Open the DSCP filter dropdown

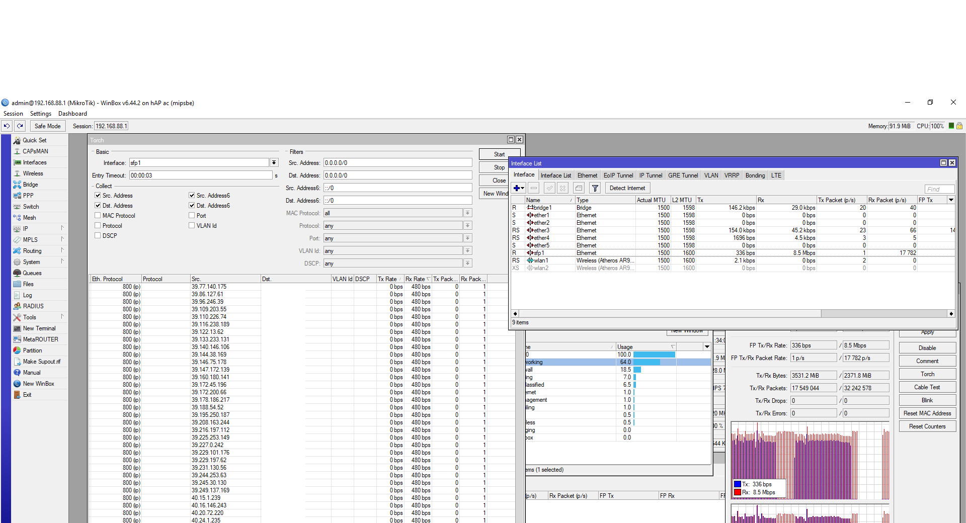468,263
